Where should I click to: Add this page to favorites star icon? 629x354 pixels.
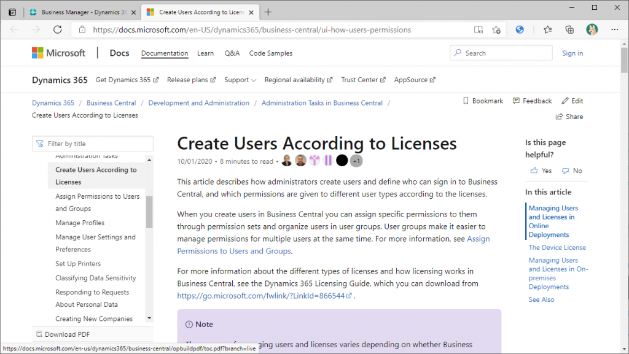coord(496,29)
